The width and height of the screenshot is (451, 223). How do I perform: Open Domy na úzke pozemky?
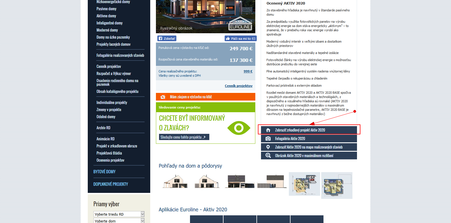[x=113, y=37]
